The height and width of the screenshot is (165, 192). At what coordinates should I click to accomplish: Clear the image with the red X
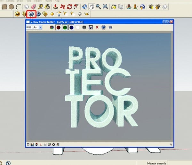97,27
